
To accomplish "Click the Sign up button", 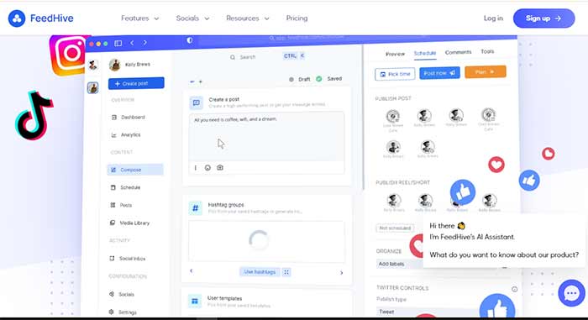I will point(543,18).
